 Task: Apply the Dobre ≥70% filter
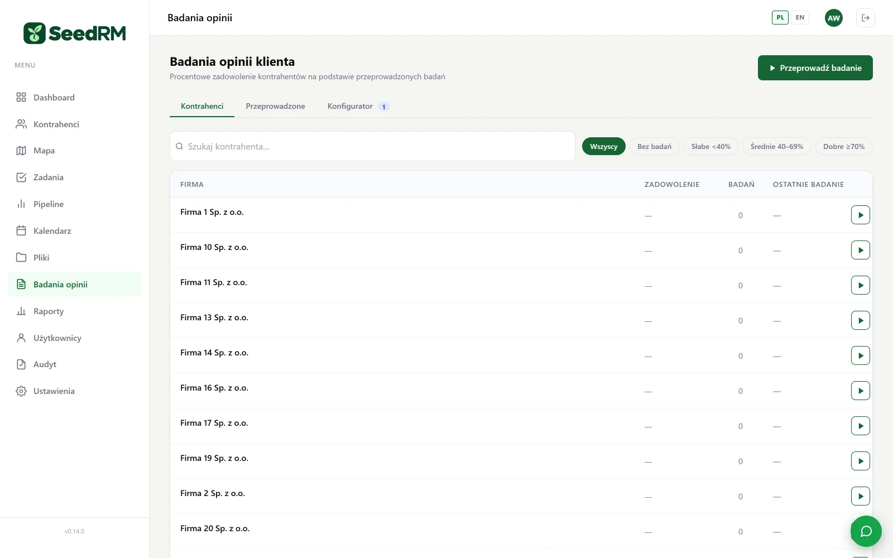point(844,146)
